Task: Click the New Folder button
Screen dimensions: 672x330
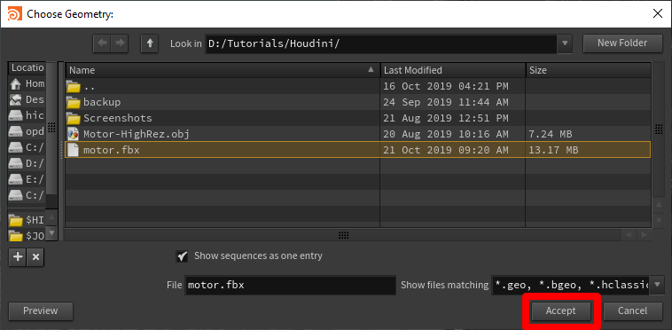Action: point(622,43)
